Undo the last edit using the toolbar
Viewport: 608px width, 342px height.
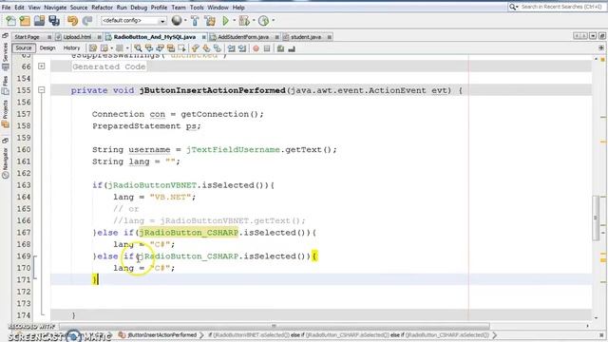tap(72, 21)
